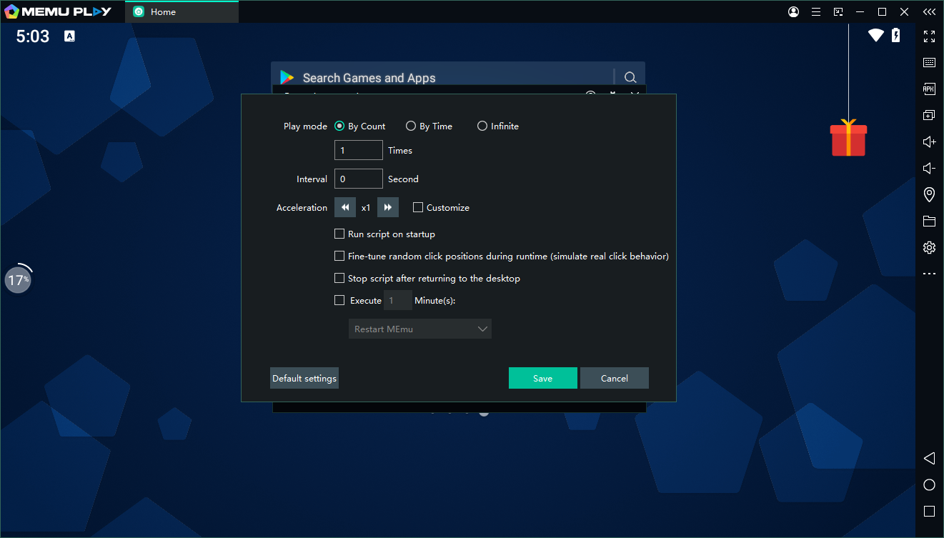The image size is (944, 538).
Task: Enable Run script on startup
Action: point(339,234)
